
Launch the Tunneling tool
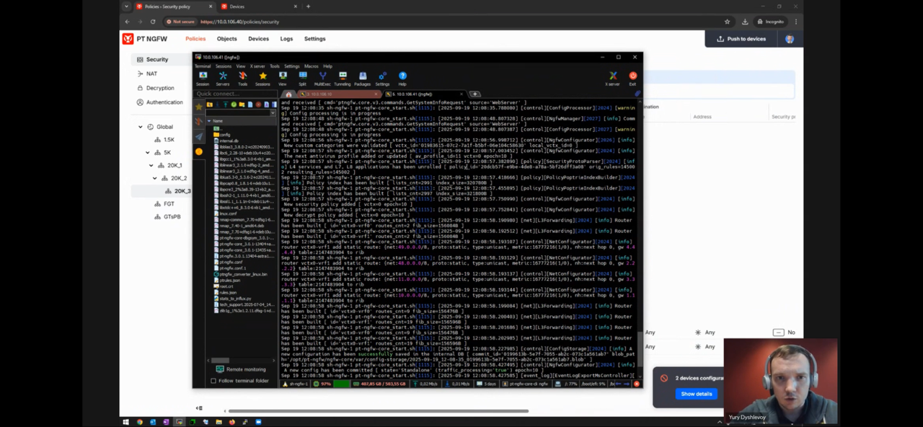343,78
